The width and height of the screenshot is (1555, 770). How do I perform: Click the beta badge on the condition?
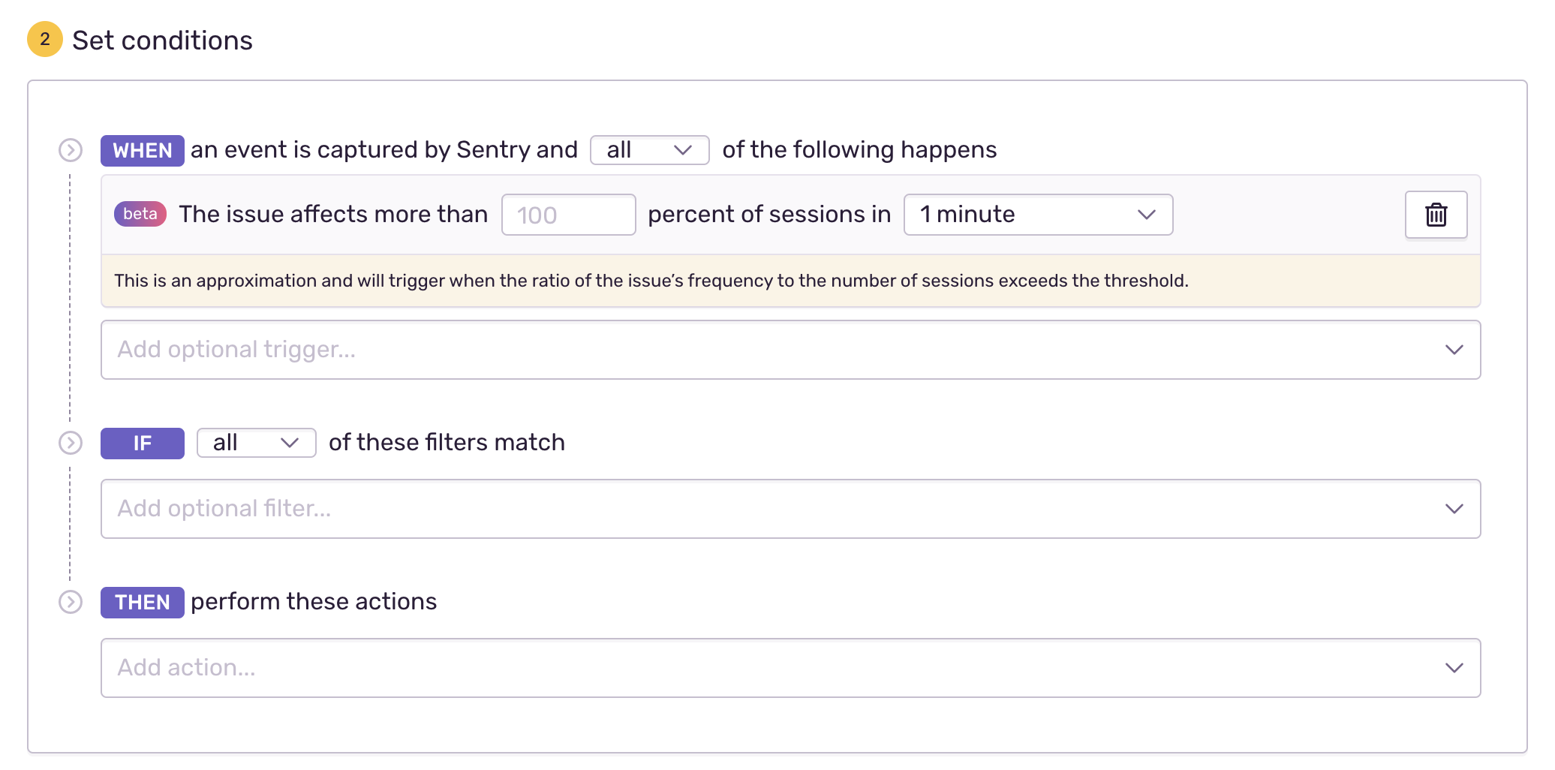(x=140, y=214)
